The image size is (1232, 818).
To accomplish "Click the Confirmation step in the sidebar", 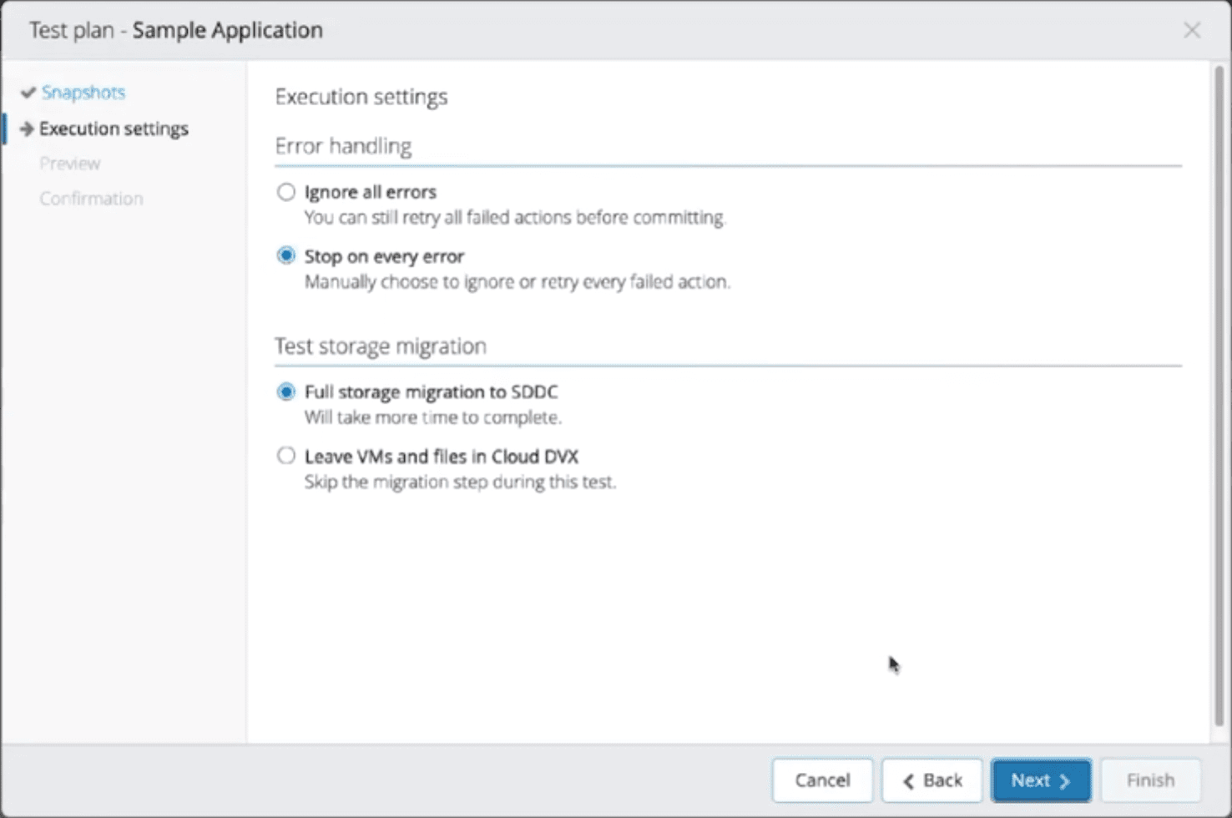I will pyautogui.click(x=92, y=199).
